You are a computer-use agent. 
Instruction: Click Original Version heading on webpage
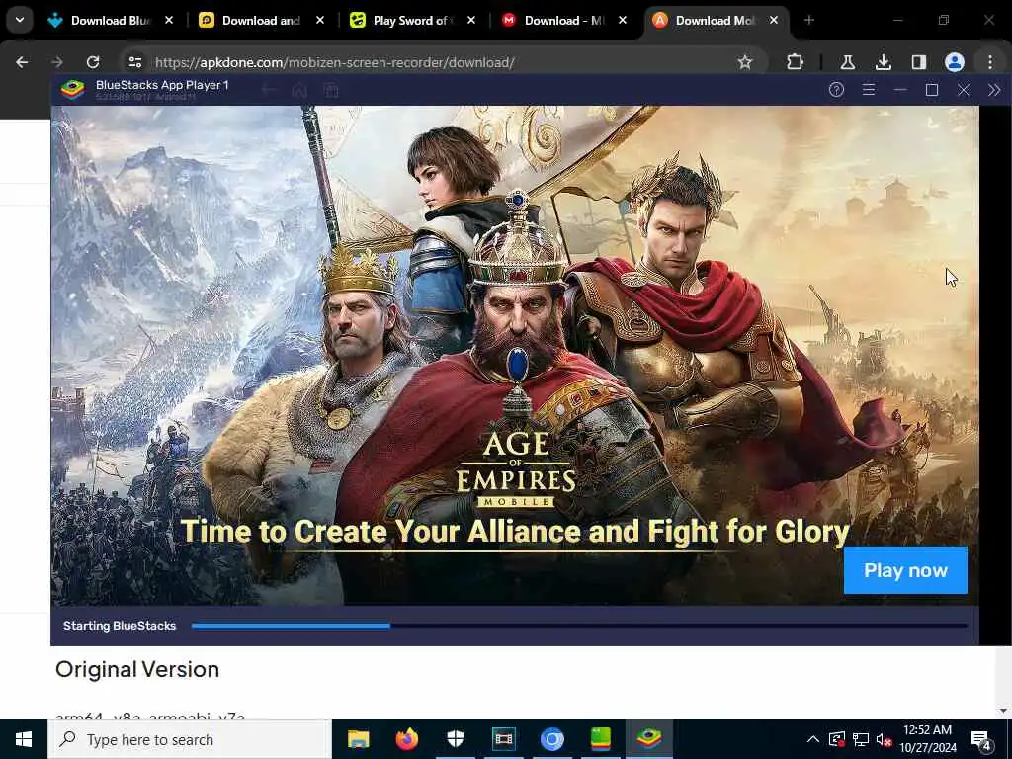[x=137, y=669]
